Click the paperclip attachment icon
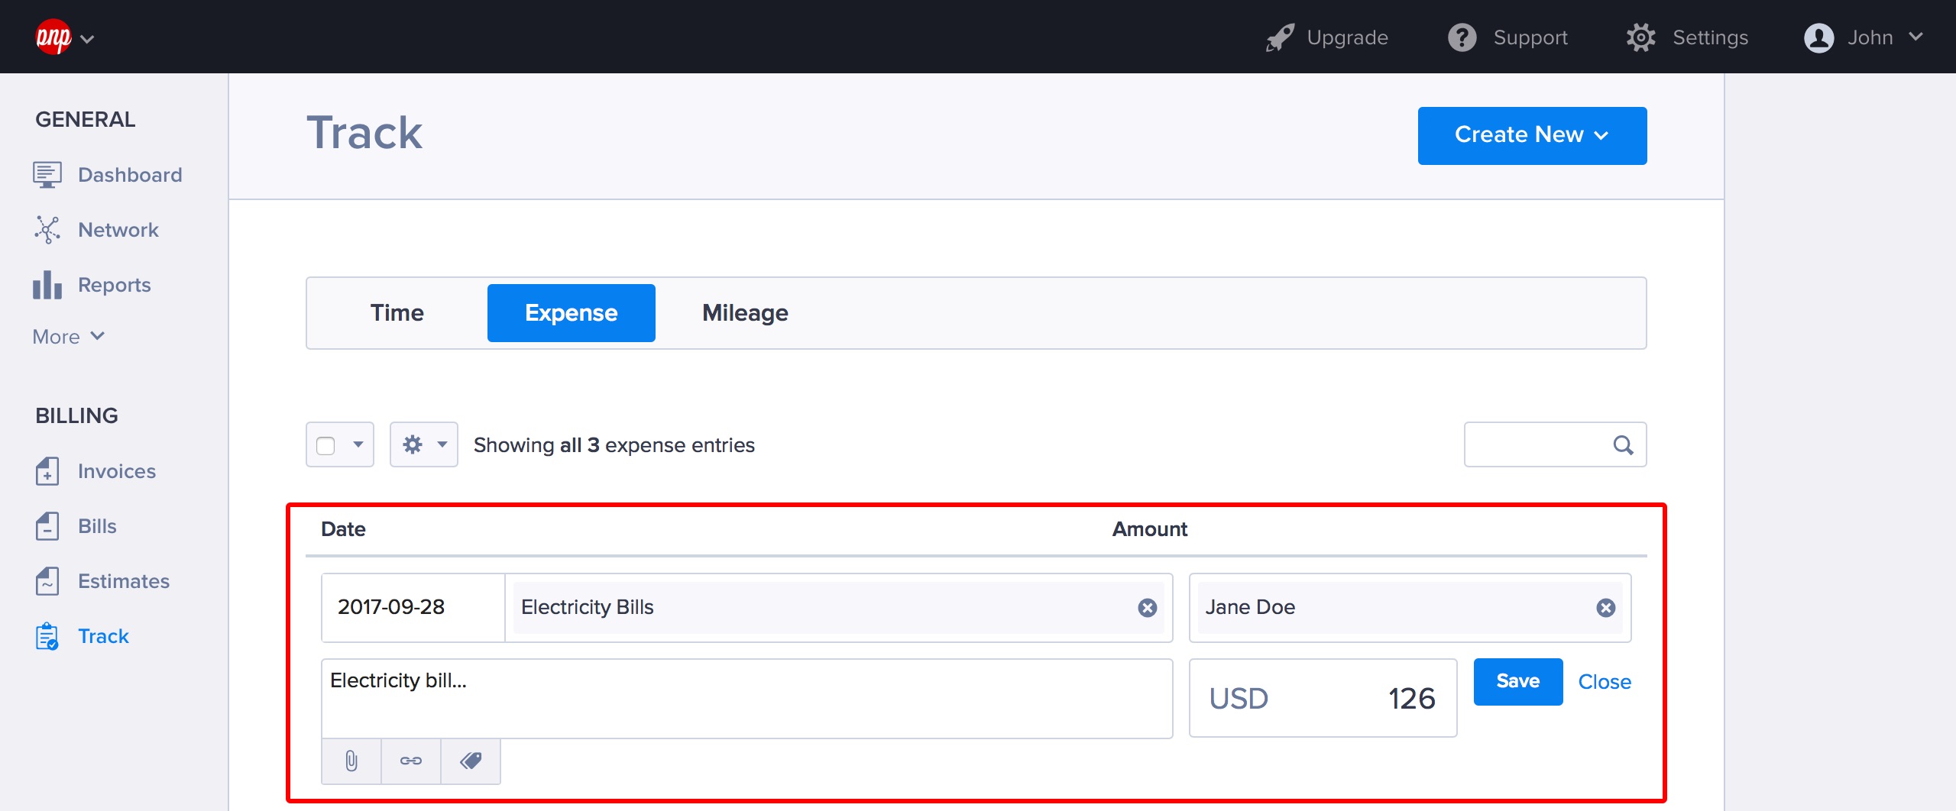 [351, 761]
